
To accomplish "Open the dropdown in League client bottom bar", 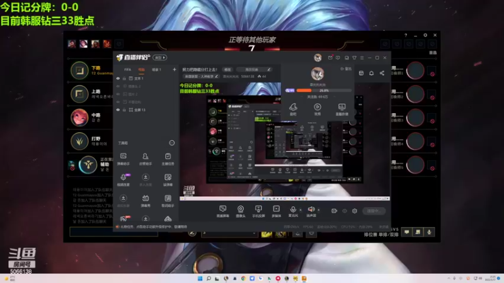I will tap(229, 233).
